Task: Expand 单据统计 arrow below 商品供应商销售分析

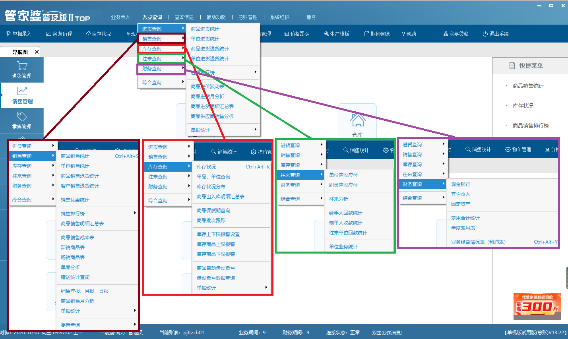Action: click(x=255, y=130)
